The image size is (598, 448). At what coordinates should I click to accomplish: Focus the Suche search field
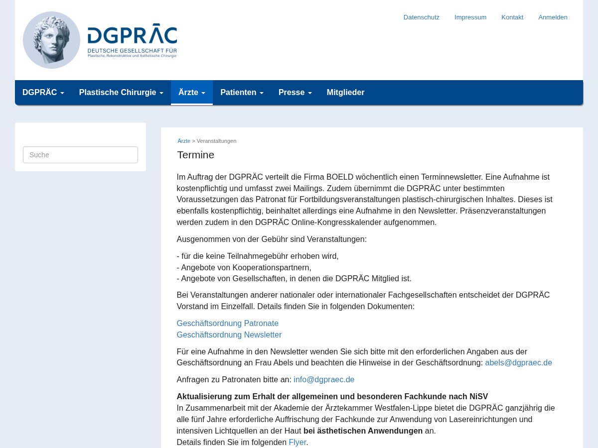(80, 155)
